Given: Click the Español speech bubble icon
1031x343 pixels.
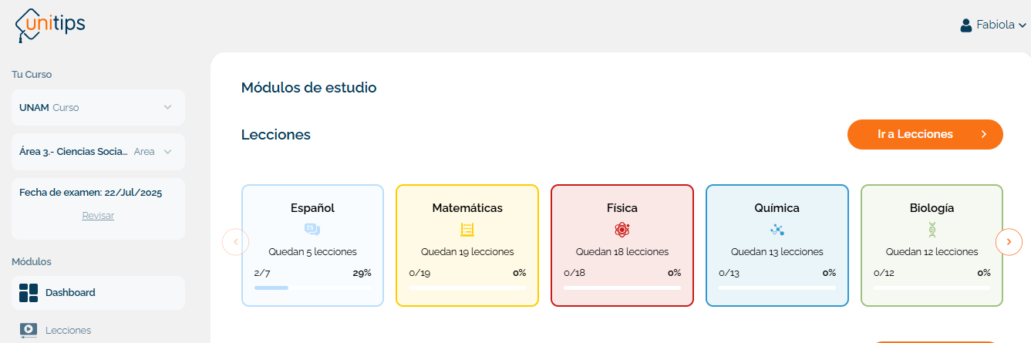Looking at the screenshot, I should [312, 229].
